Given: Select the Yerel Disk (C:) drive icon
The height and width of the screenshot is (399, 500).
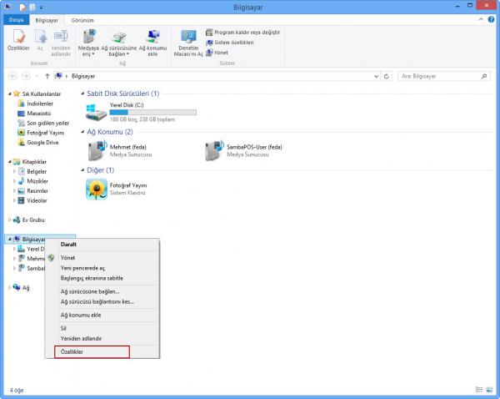Looking at the screenshot, I should coord(96,112).
